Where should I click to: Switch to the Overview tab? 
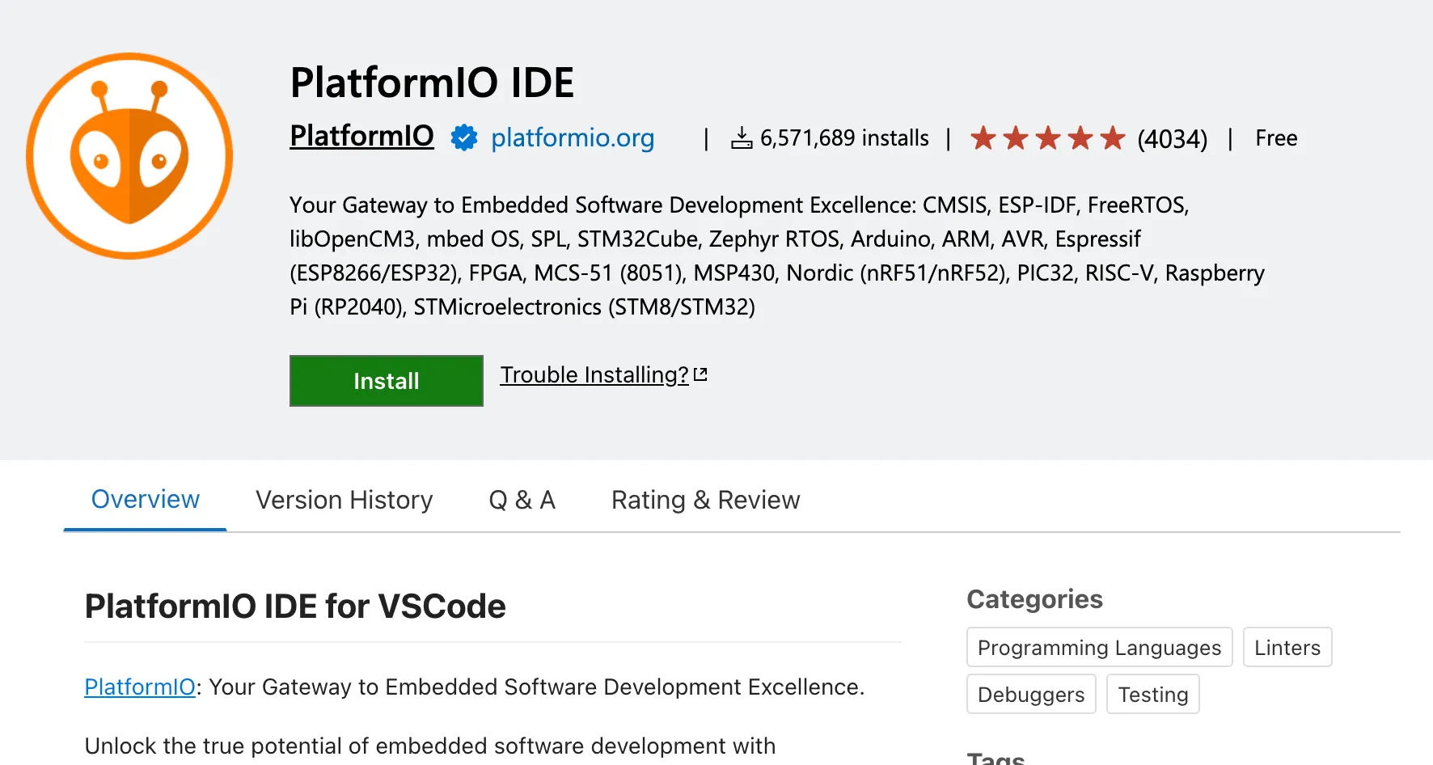coord(146,500)
